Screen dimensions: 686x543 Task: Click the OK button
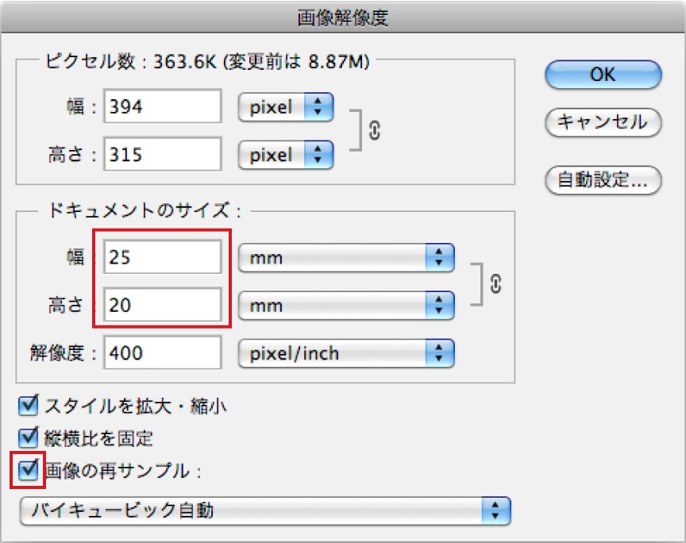(603, 74)
